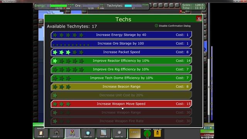Buy the Increase Weapon Move Speed tech
This screenshot has height=139, width=247.
coord(121,104)
